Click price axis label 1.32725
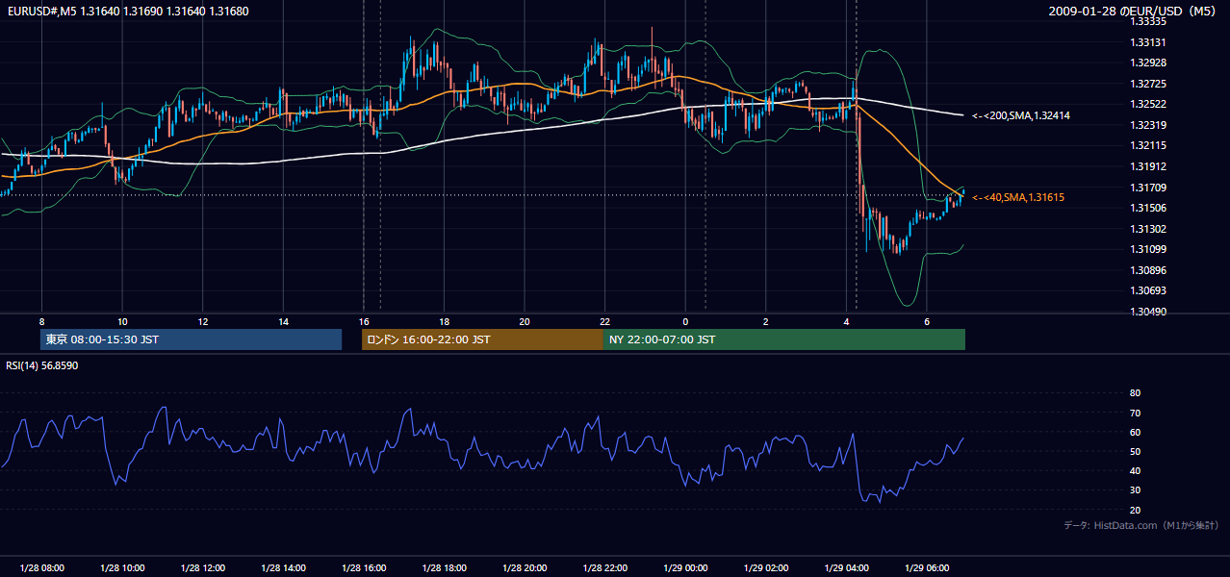 point(1148,84)
